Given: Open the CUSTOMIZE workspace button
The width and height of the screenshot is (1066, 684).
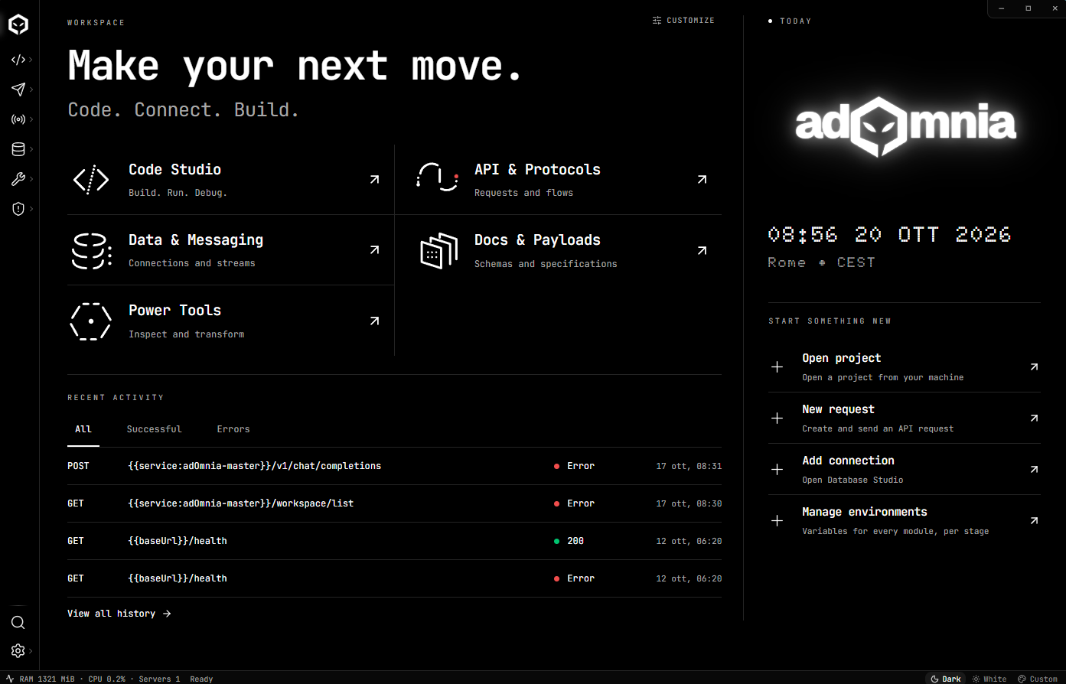Looking at the screenshot, I should (683, 21).
